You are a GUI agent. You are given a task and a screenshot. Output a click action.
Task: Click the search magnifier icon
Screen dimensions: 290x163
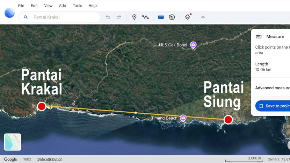click(26, 17)
